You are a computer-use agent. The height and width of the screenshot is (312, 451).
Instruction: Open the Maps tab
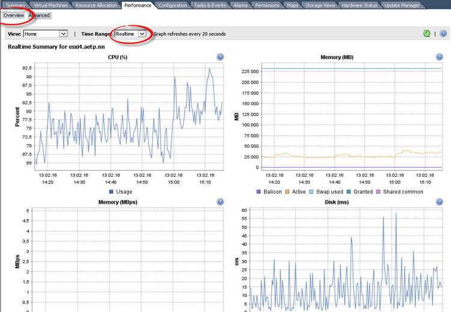[x=292, y=5]
